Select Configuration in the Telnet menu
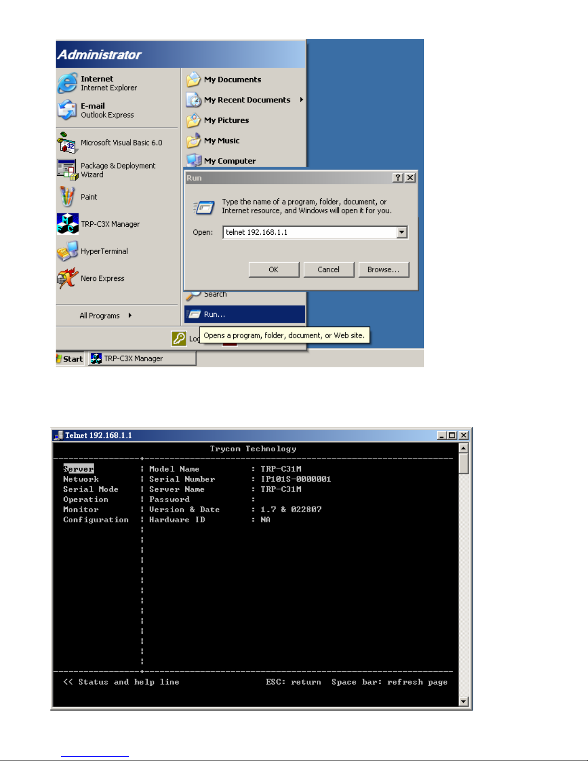The height and width of the screenshot is (761, 588). pyautogui.click(x=96, y=520)
